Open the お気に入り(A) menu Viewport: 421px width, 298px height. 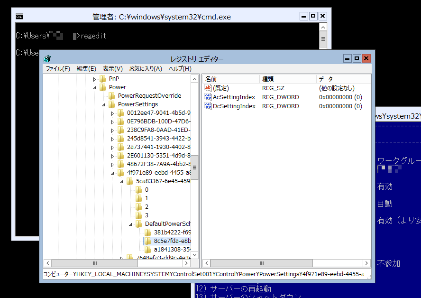[x=146, y=69]
